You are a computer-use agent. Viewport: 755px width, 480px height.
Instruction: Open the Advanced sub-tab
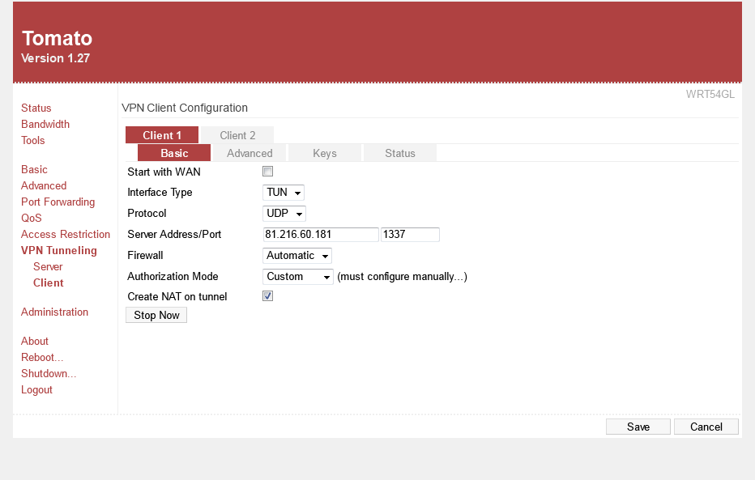coord(250,153)
